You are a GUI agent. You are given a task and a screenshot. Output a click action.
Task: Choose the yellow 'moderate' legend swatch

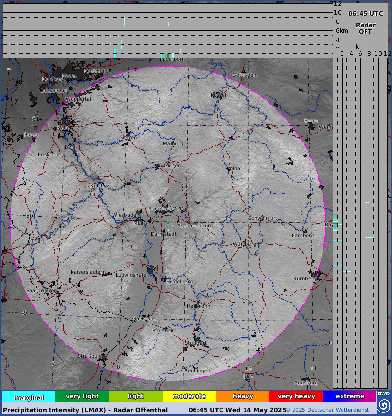189,396
